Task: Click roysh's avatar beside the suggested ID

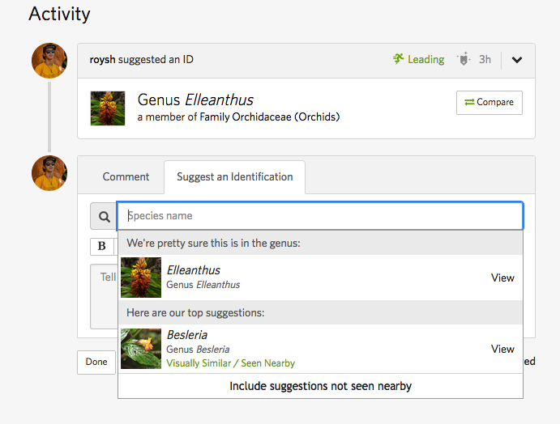Action: pyautogui.click(x=49, y=61)
